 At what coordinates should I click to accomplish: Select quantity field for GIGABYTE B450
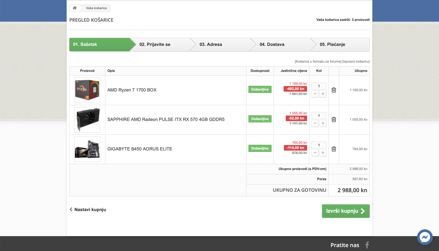tap(319, 145)
